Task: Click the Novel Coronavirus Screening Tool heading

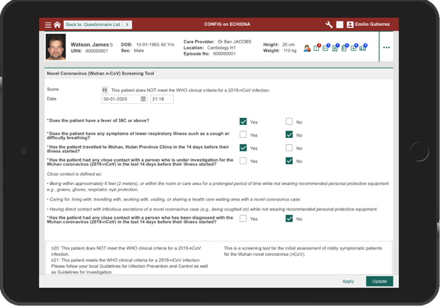Action: point(100,73)
